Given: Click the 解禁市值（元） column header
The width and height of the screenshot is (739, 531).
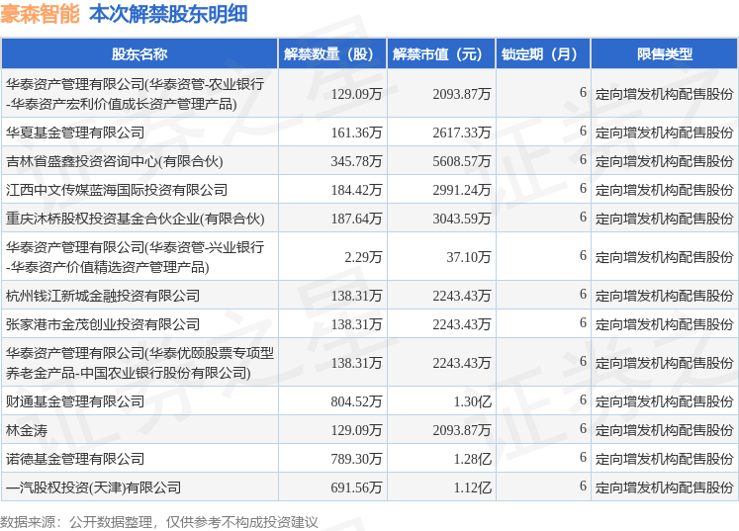Looking at the screenshot, I should 440,54.
